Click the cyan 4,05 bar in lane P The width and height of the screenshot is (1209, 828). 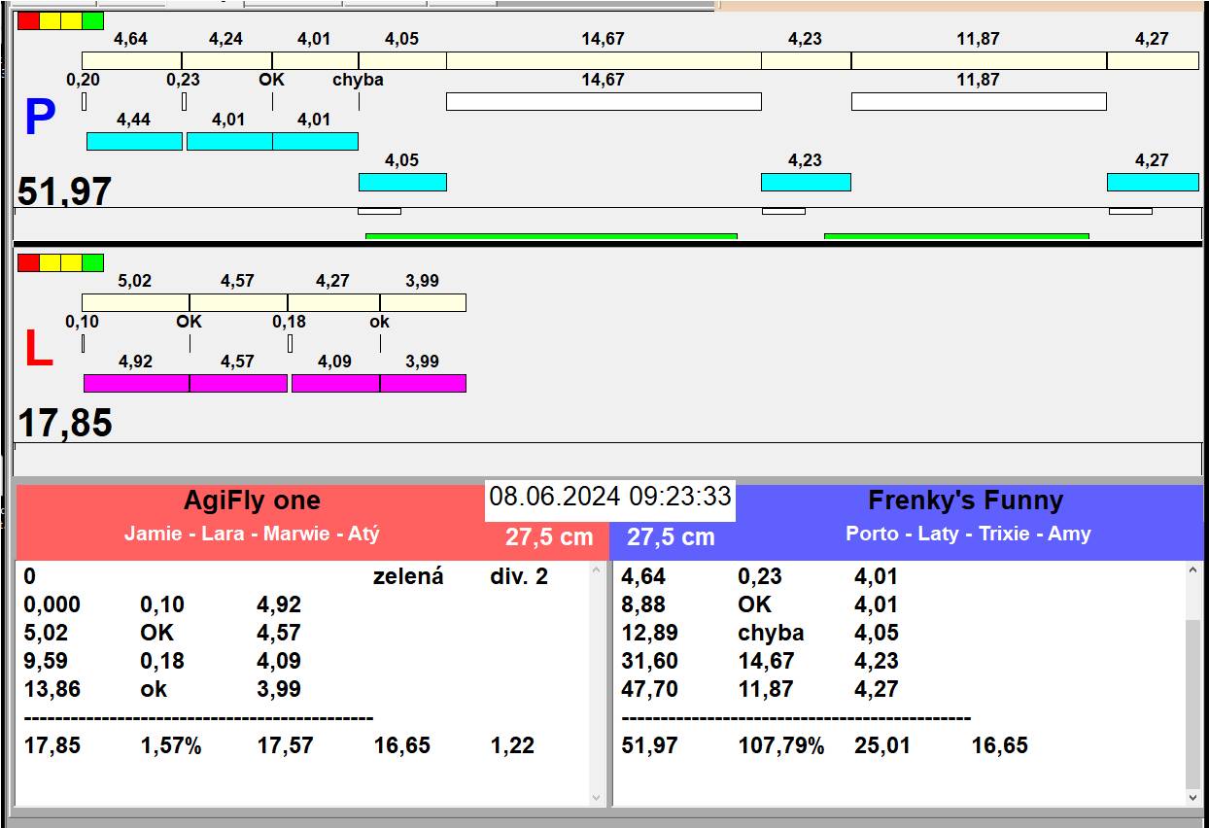pos(402,182)
